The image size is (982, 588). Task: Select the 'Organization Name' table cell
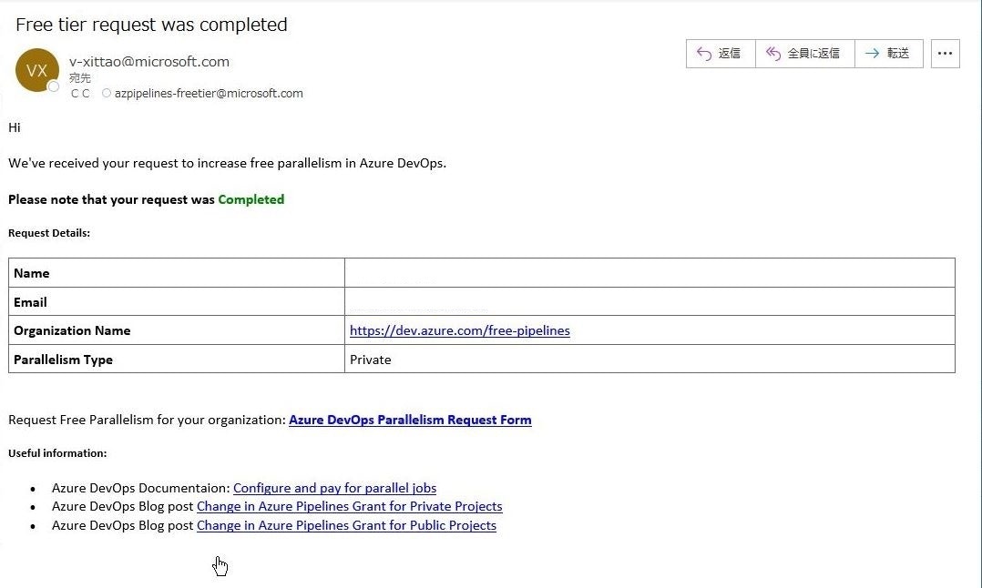coord(177,330)
